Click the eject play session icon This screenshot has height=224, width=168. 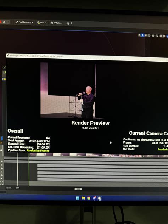tap(4, 22)
